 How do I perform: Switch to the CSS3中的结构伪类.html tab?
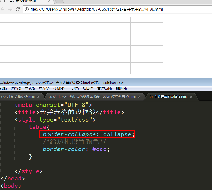click(17, 97)
